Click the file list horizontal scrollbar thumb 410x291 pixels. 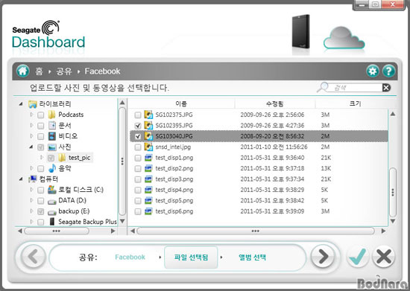pos(256,231)
